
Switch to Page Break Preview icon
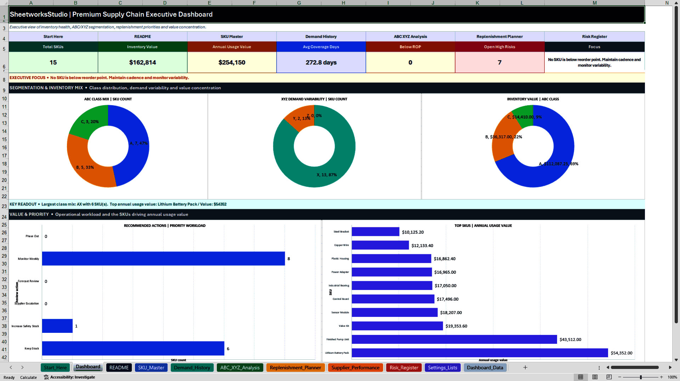pyautogui.click(x=609, y=377)
